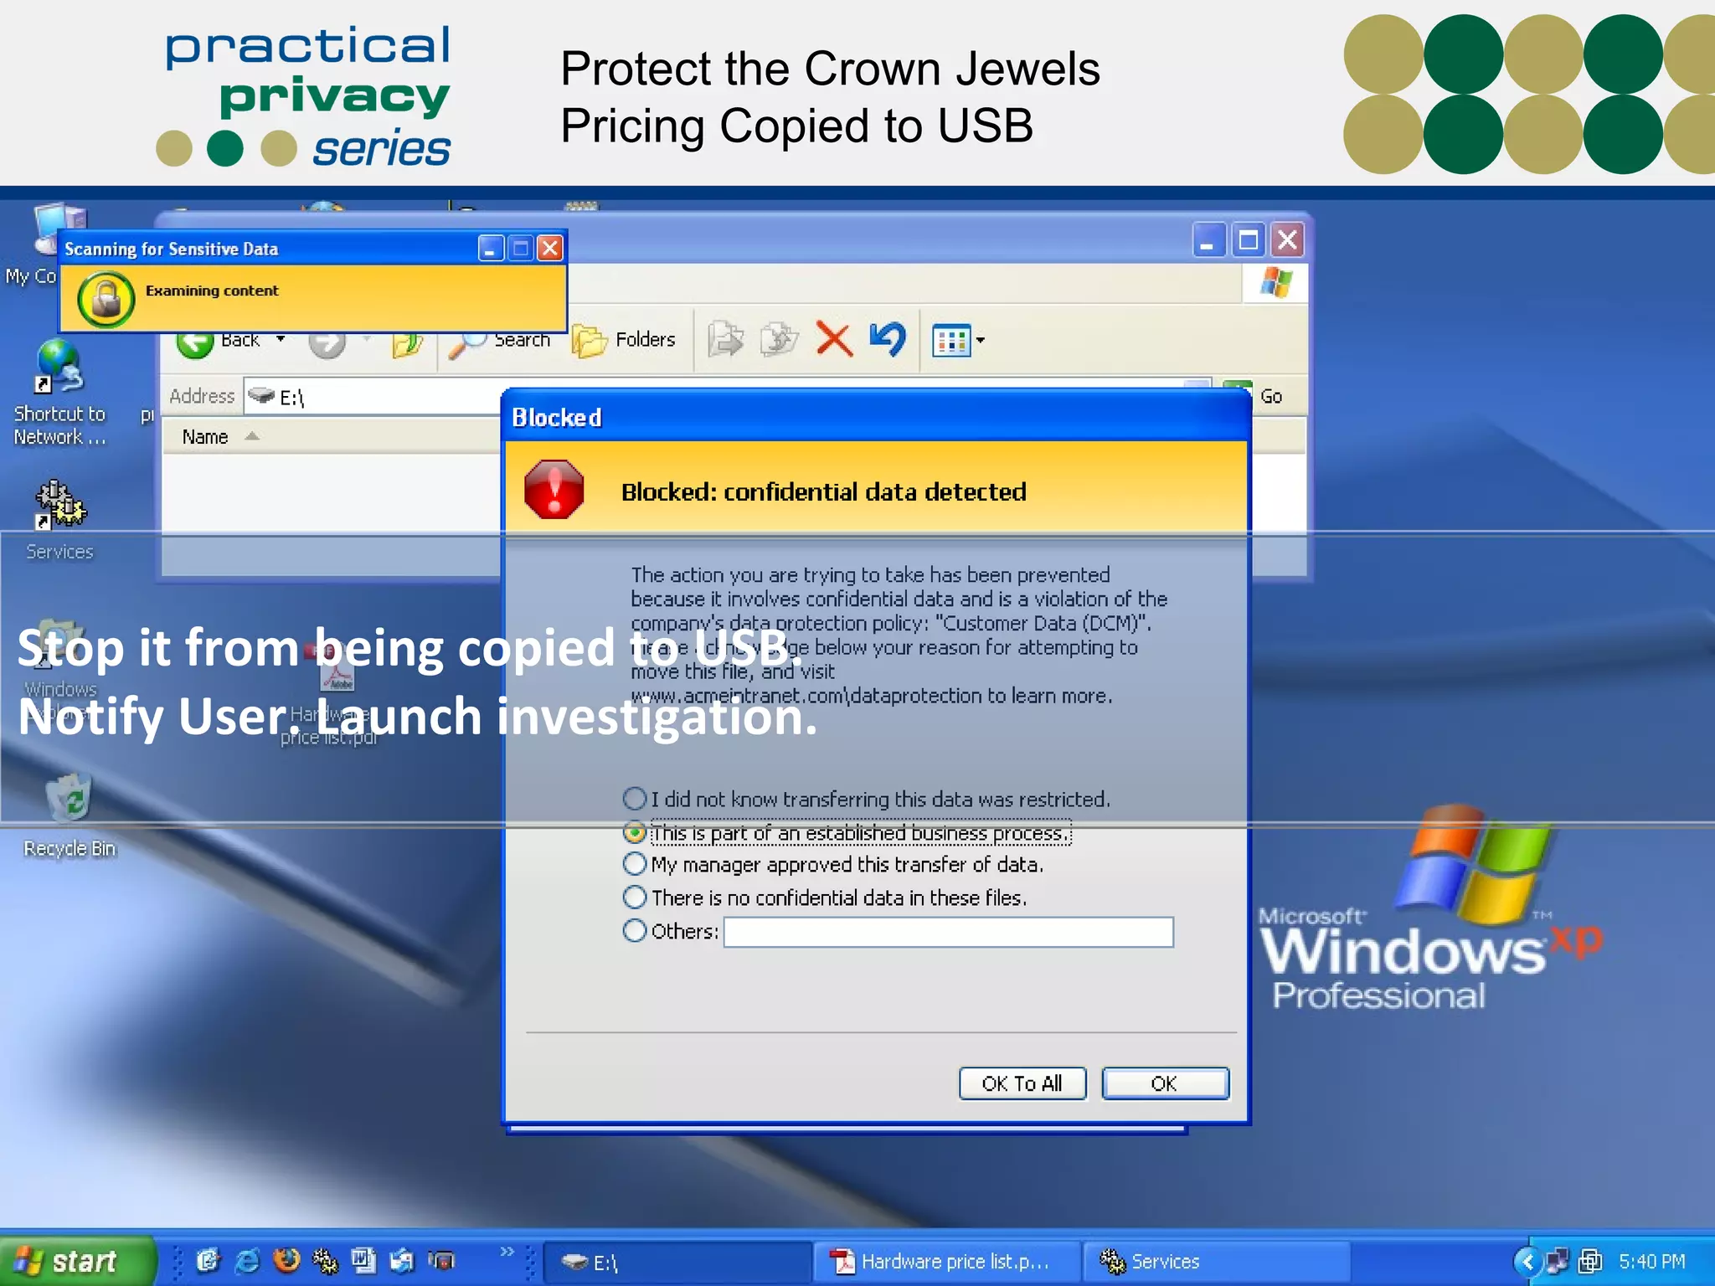Image resolution: width=1715 pixels, height=1286 pixels.
Task: Open Shortcut to Network desktop icon
Action: pyautogui.click(x=59, y=392)
